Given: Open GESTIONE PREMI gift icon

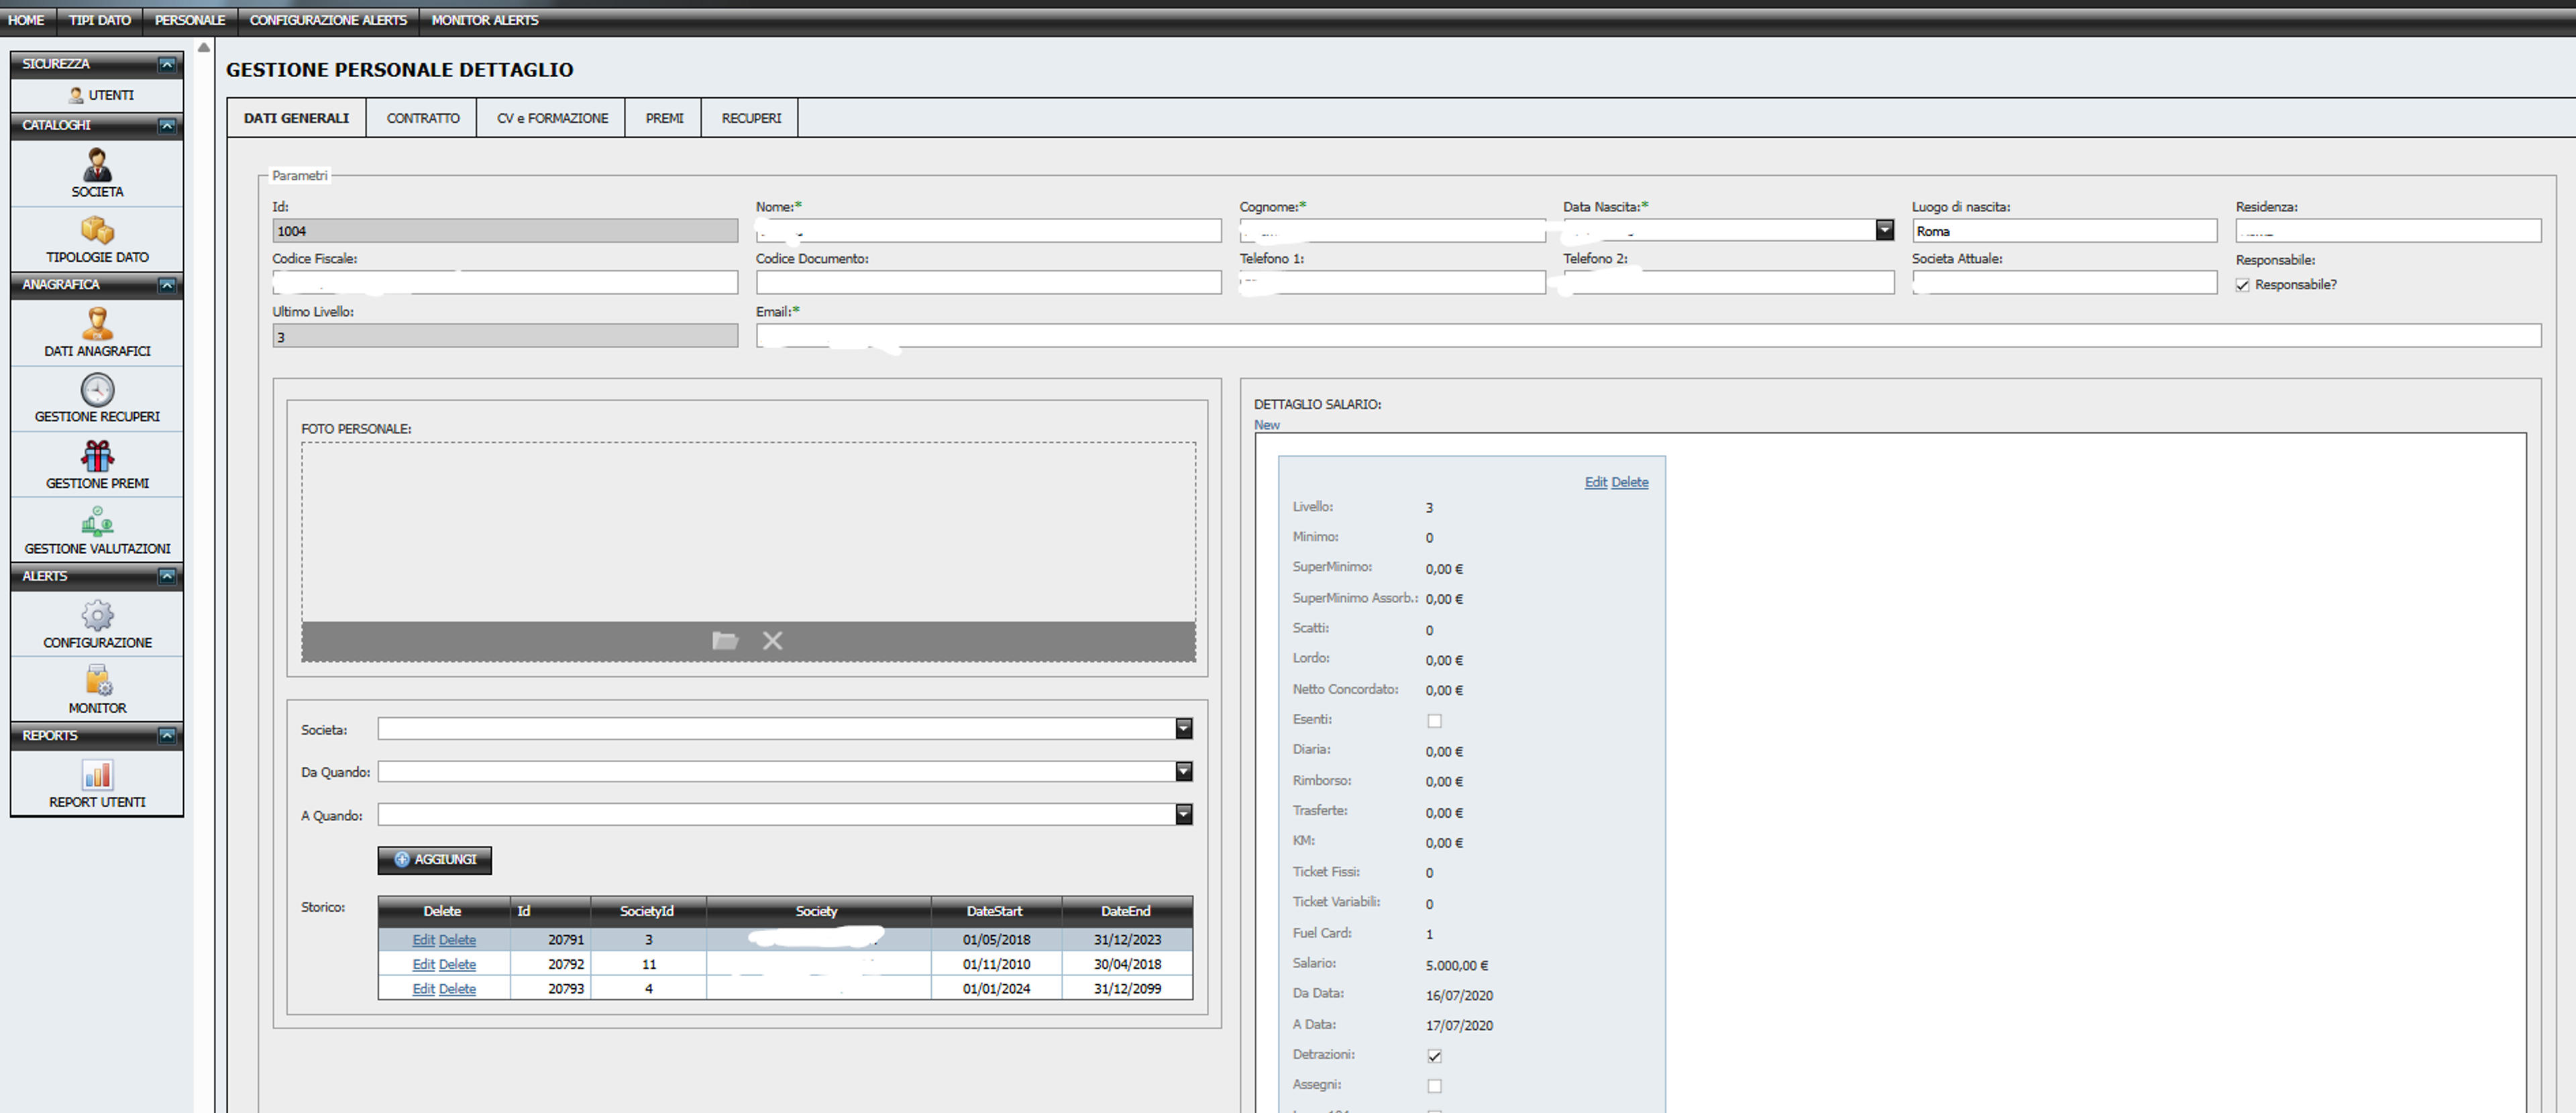Looking at the screenshot, I should [x=97, y=456].
